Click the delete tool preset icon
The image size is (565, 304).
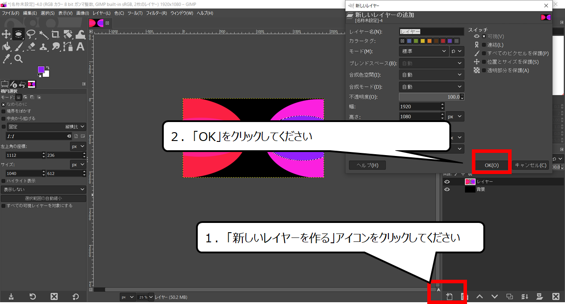coord(54,297)
